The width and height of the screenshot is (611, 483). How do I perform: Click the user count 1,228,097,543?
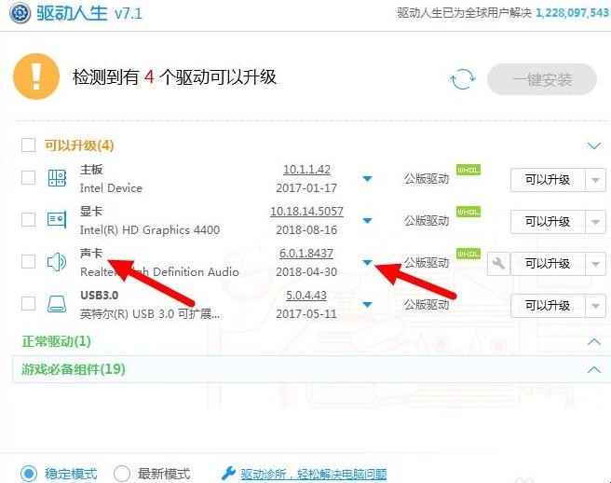coord(573,13)
